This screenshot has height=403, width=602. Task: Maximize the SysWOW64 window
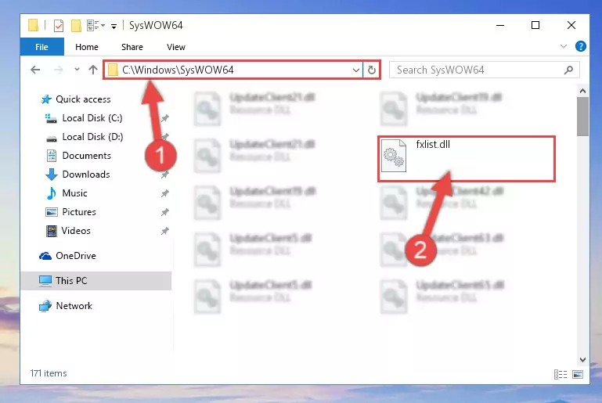[x=535, y=25]
